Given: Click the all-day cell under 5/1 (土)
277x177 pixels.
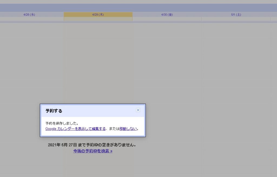Looking at the screenshot, I should point(236,19).
